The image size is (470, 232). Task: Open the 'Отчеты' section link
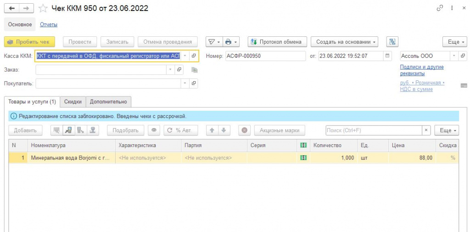click(49, 24)
